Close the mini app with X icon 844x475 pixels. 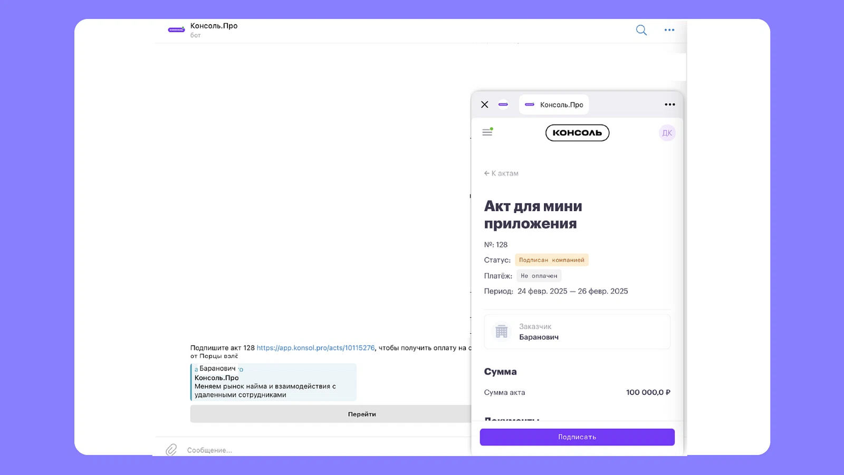[x=485, y=104]
